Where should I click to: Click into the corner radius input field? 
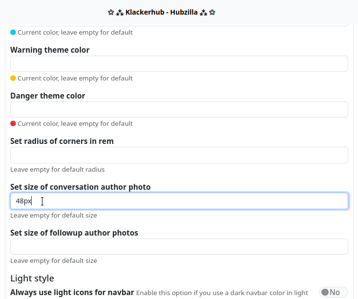tap(179, 155)
